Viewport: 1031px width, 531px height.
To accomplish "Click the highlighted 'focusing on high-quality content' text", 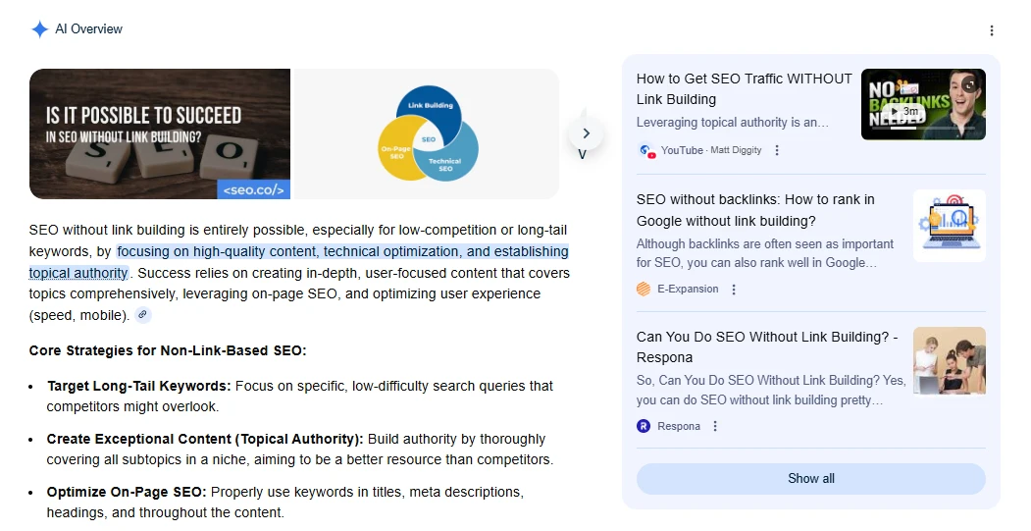I will (341, 252).
